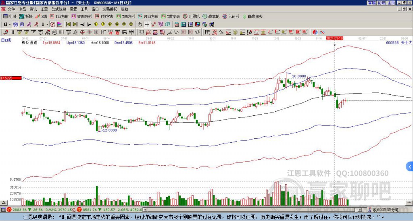413x221 pixels.
Task: Open the 江恩轮 tool
Action: point(191,16)
